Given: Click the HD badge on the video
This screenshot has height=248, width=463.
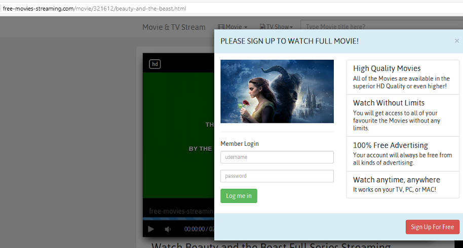Looking at the screenshot, I should tap(155, 64).
